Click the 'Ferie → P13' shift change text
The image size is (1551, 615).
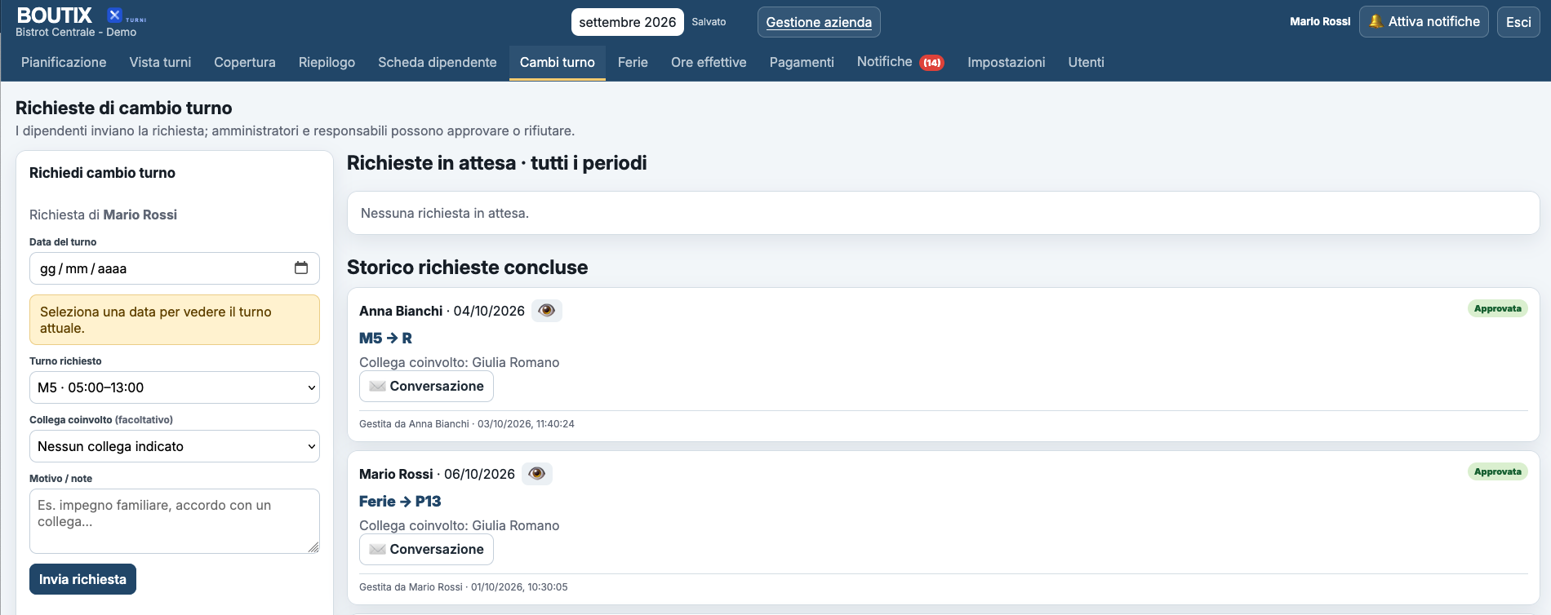pyautogui.click(x=400, y=501)
